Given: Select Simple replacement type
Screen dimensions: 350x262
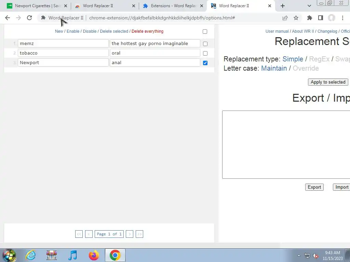Looking at the screenshot, I should (293, 59).
